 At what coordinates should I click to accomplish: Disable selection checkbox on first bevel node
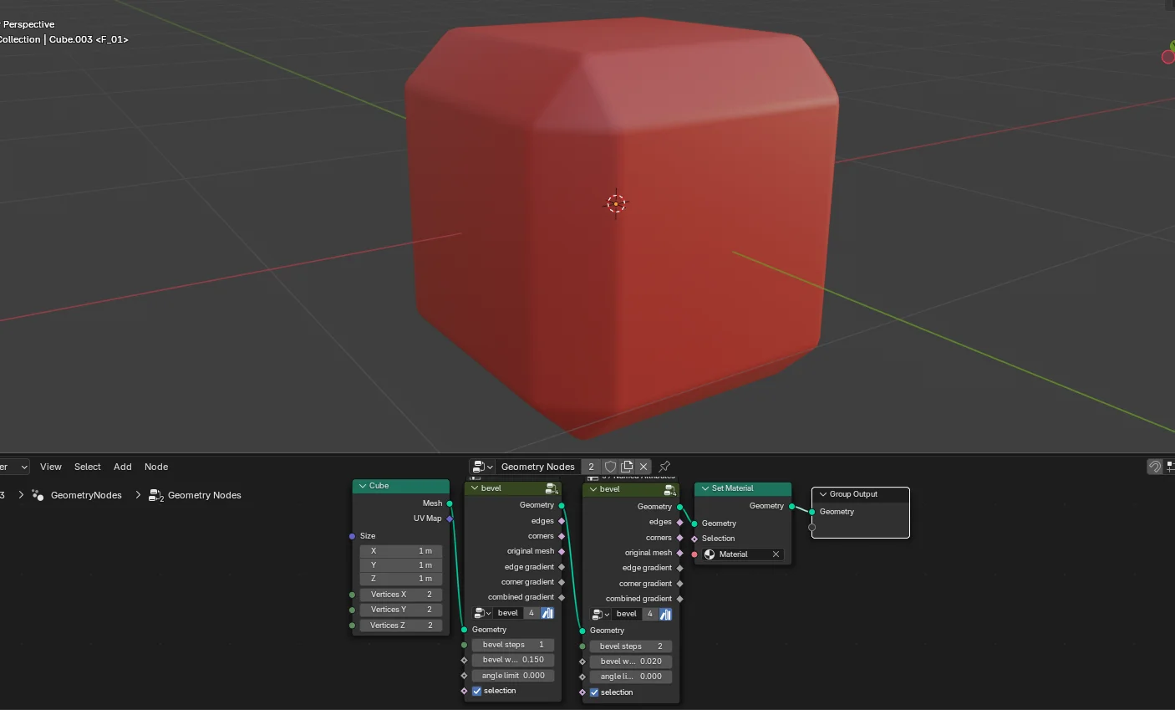[477, 690]
